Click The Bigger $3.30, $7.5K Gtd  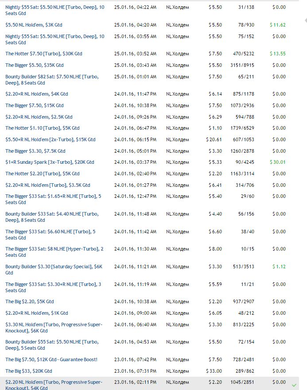(35, 151)
